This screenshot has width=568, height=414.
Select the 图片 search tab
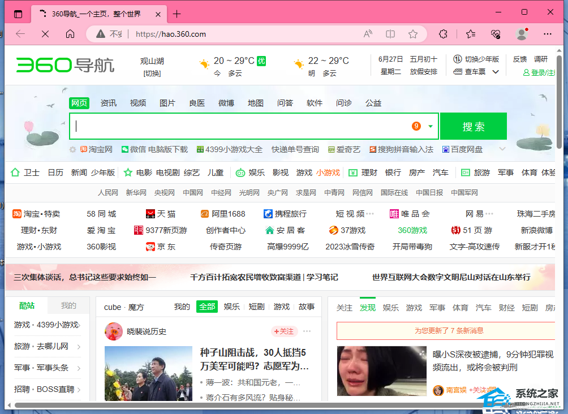(167, 103)
